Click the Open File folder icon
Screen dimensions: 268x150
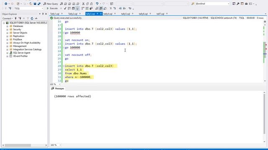click(x=31, y=4)
